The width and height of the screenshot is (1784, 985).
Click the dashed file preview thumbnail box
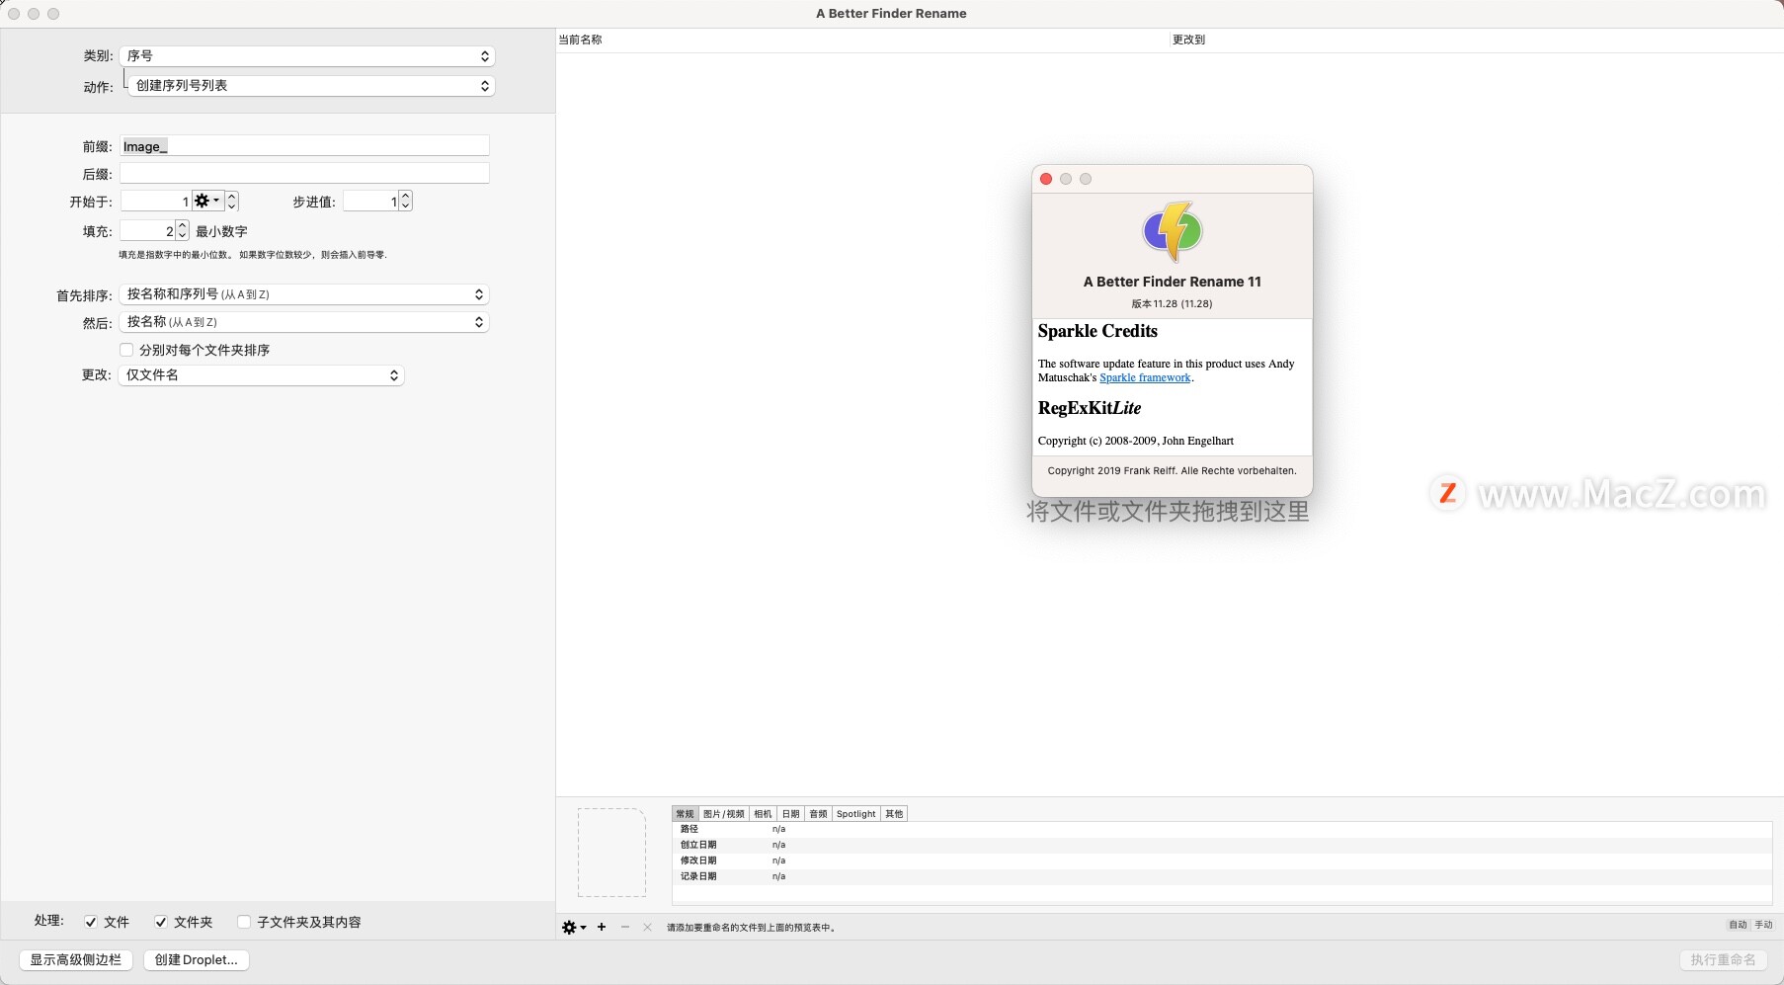(611, 853)
